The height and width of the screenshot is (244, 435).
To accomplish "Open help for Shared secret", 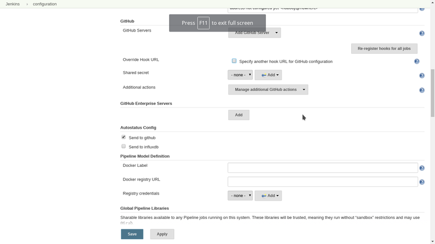I will [422, 76].
